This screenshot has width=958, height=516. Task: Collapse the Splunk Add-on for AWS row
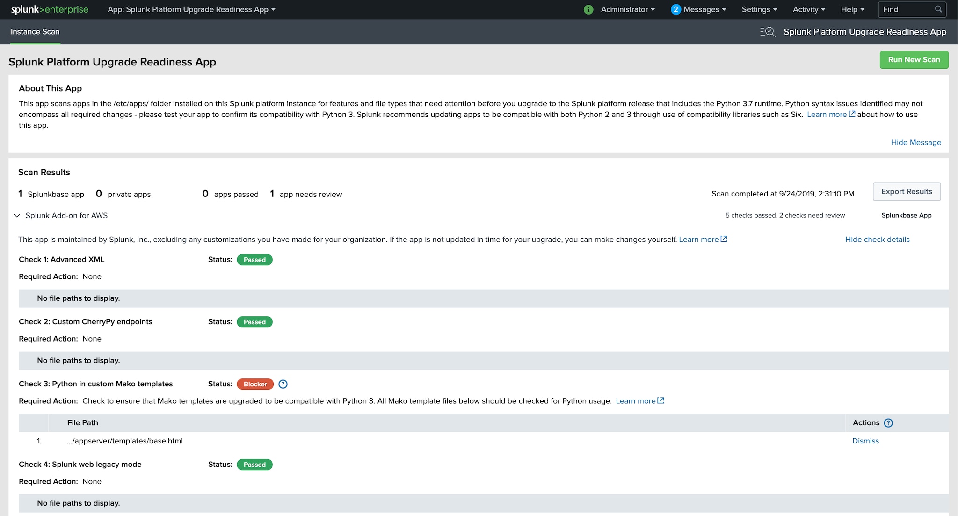pyautogui.click(x=17, y=216)
